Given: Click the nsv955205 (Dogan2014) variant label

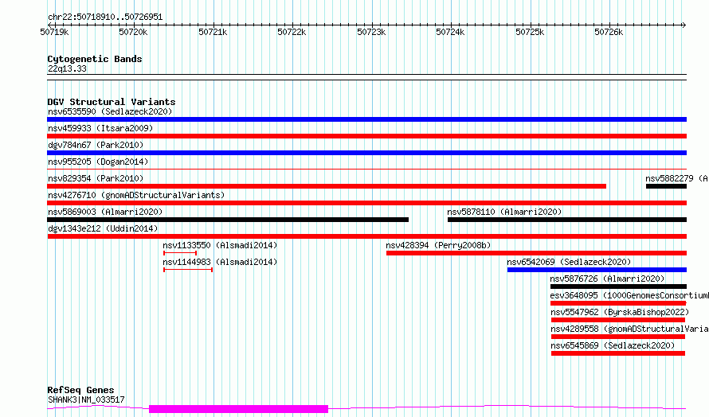Looking at the screenshot, I should 98,162.
